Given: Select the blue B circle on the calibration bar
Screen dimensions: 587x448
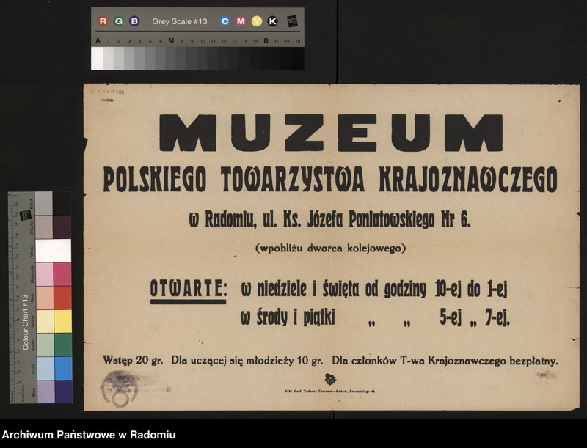Looking at the screenshot, I should [x=134, y=21].
